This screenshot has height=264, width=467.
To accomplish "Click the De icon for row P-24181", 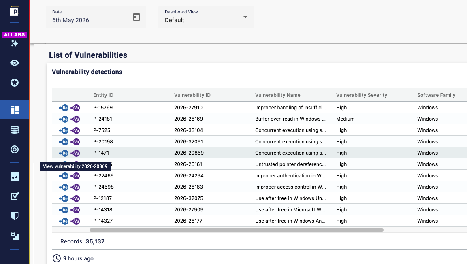I will click(64, 119).
